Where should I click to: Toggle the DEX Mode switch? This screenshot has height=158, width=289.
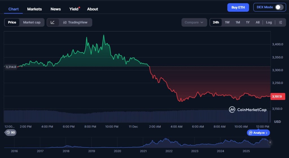[x=279, y=7]
